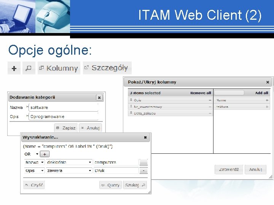Screen dimensions: 274x205
Task: Remove the Druk condition with minus button
Action: tap(143, 170)
